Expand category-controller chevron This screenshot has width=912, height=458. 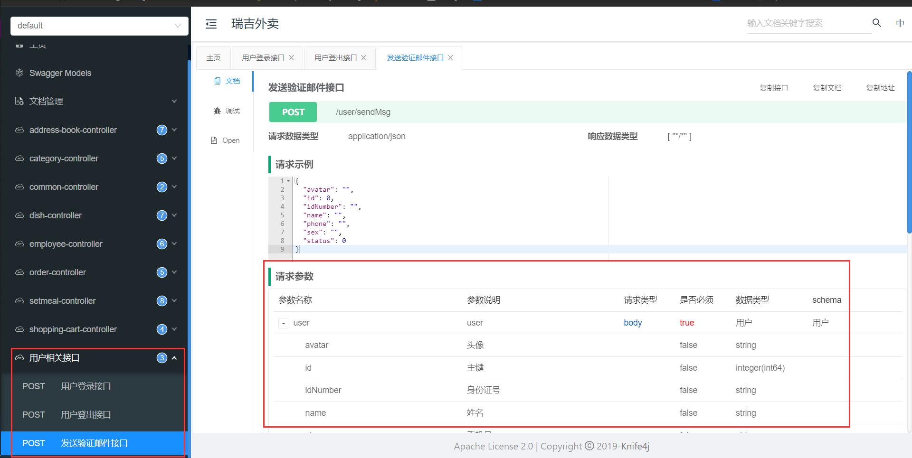coord(174,158)
